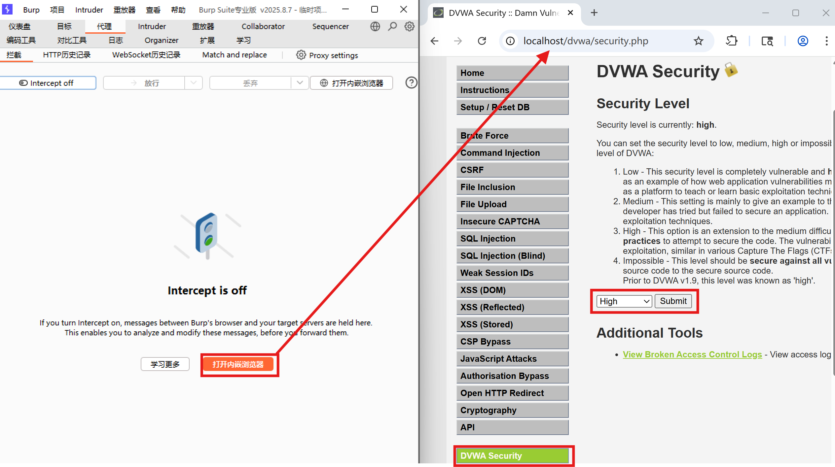The image size is (835, 467).
Task: Open Burp settings gear icon
Action: [410, 26]
